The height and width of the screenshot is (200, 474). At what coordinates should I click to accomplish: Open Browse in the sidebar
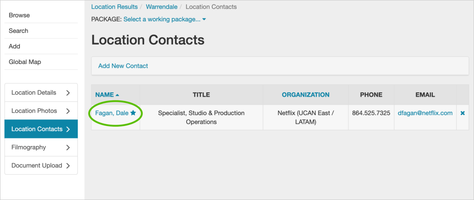[19, 15]
